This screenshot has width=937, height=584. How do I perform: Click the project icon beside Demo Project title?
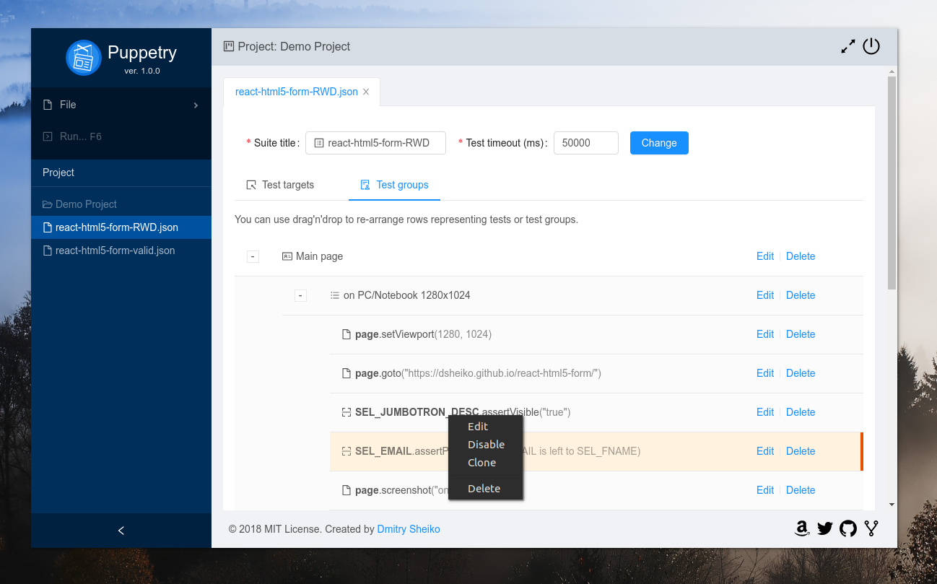tap(228, 45)
